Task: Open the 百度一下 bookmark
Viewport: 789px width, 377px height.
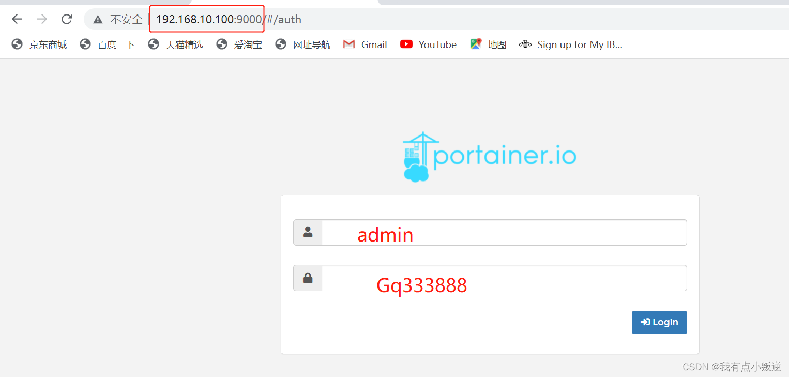Action: pos(108,44)
